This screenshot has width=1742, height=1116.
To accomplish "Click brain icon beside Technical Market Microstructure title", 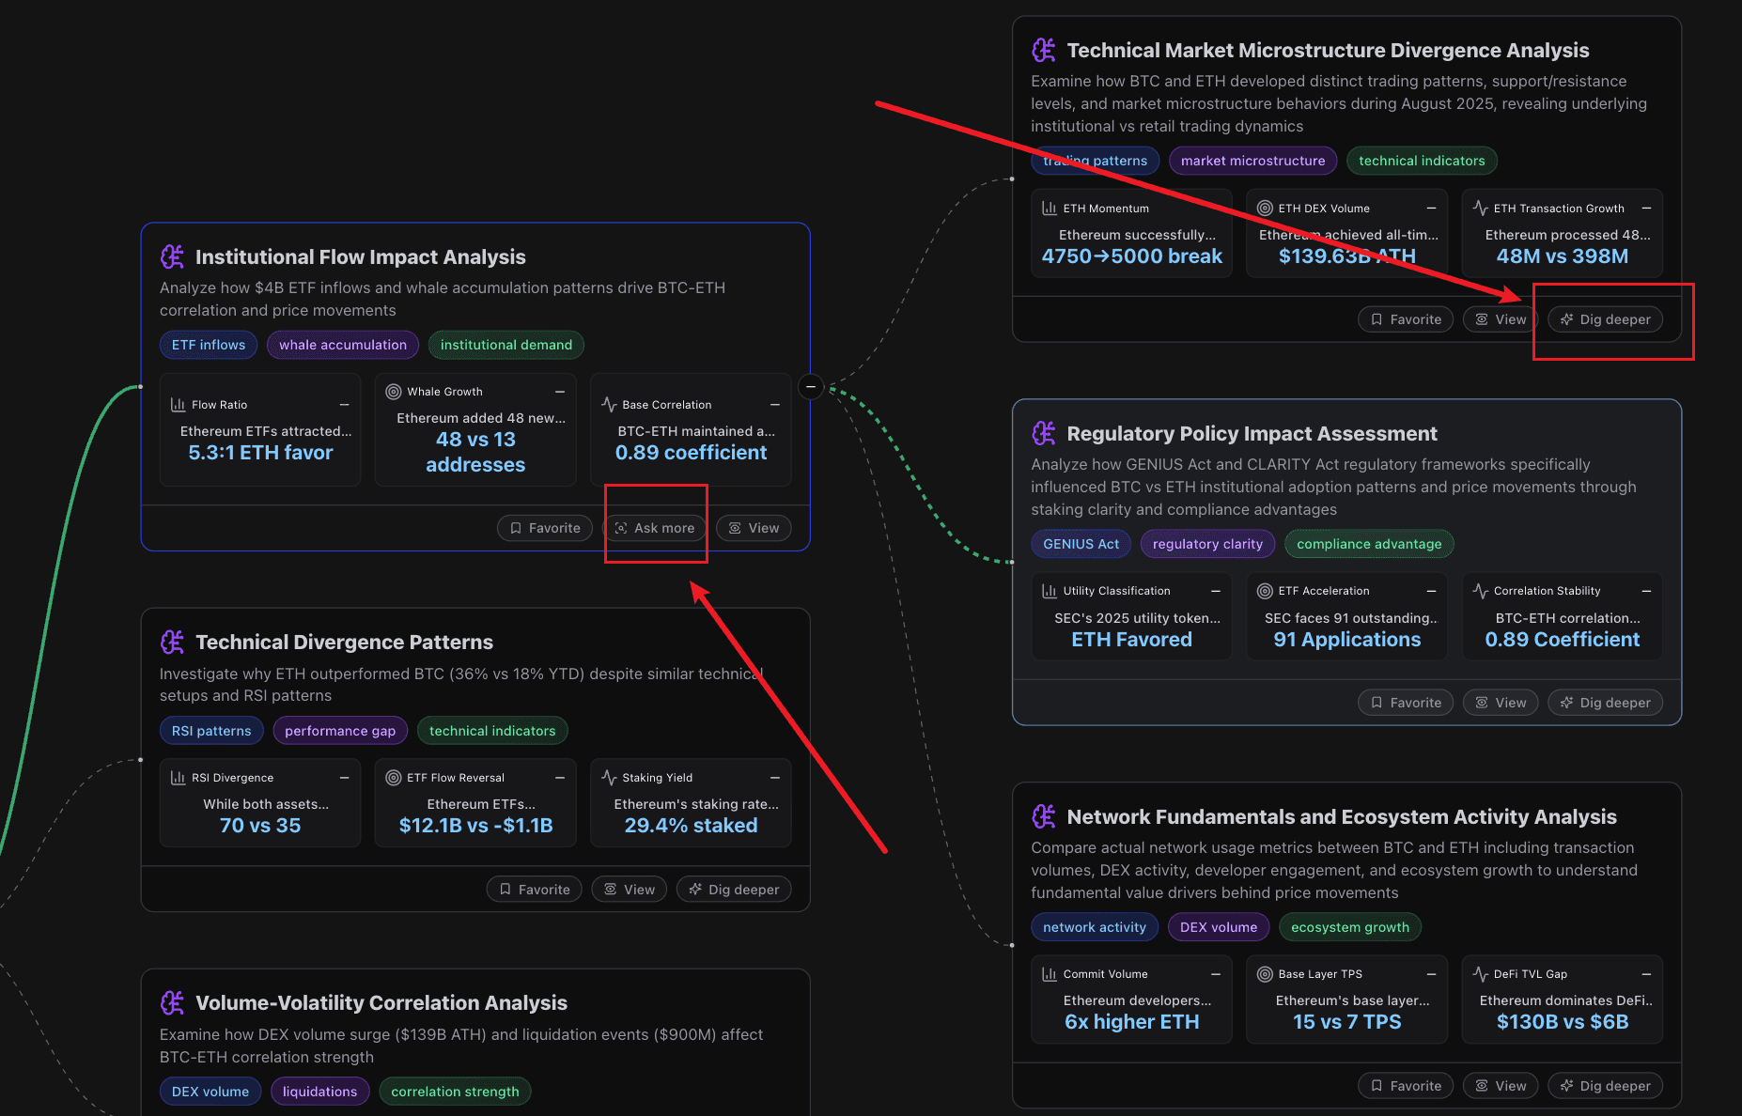I will [x=1044, y=50].
